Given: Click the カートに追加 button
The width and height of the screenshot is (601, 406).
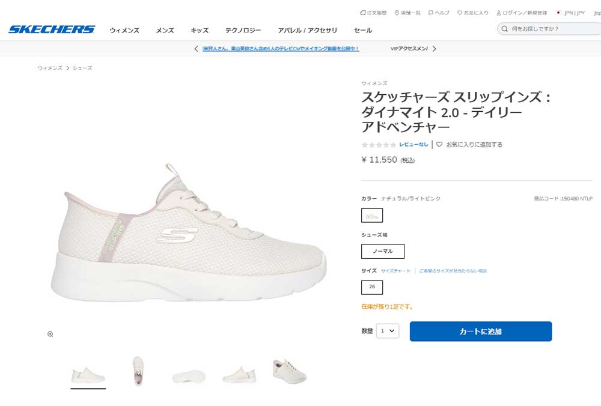Looking at the screenshot, I should click(x=480, y=332).
